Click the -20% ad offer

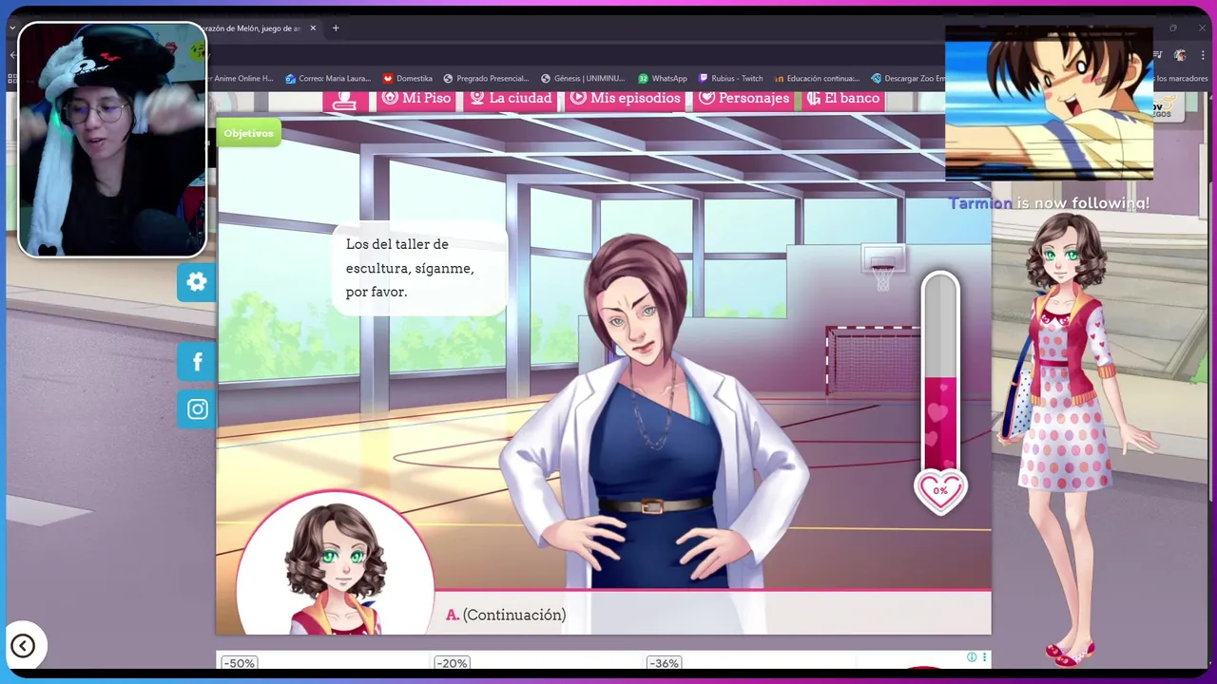coord(452,663)
